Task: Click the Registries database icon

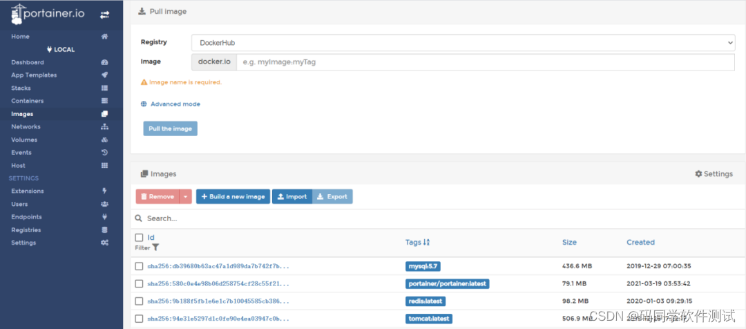Action: [x=105, y=230]
